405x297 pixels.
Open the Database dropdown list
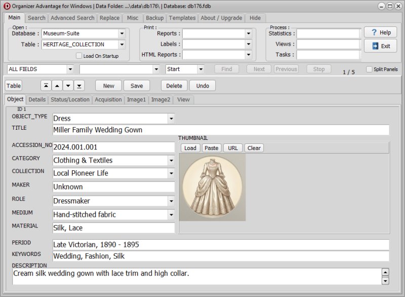pos(122,33)
